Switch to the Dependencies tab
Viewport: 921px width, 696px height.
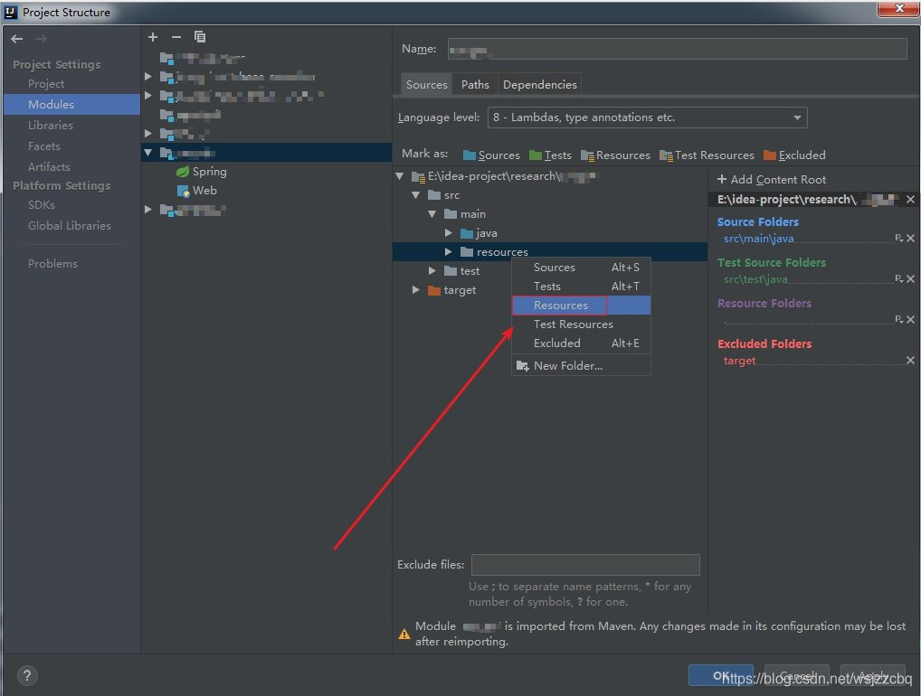pos(540,84)
